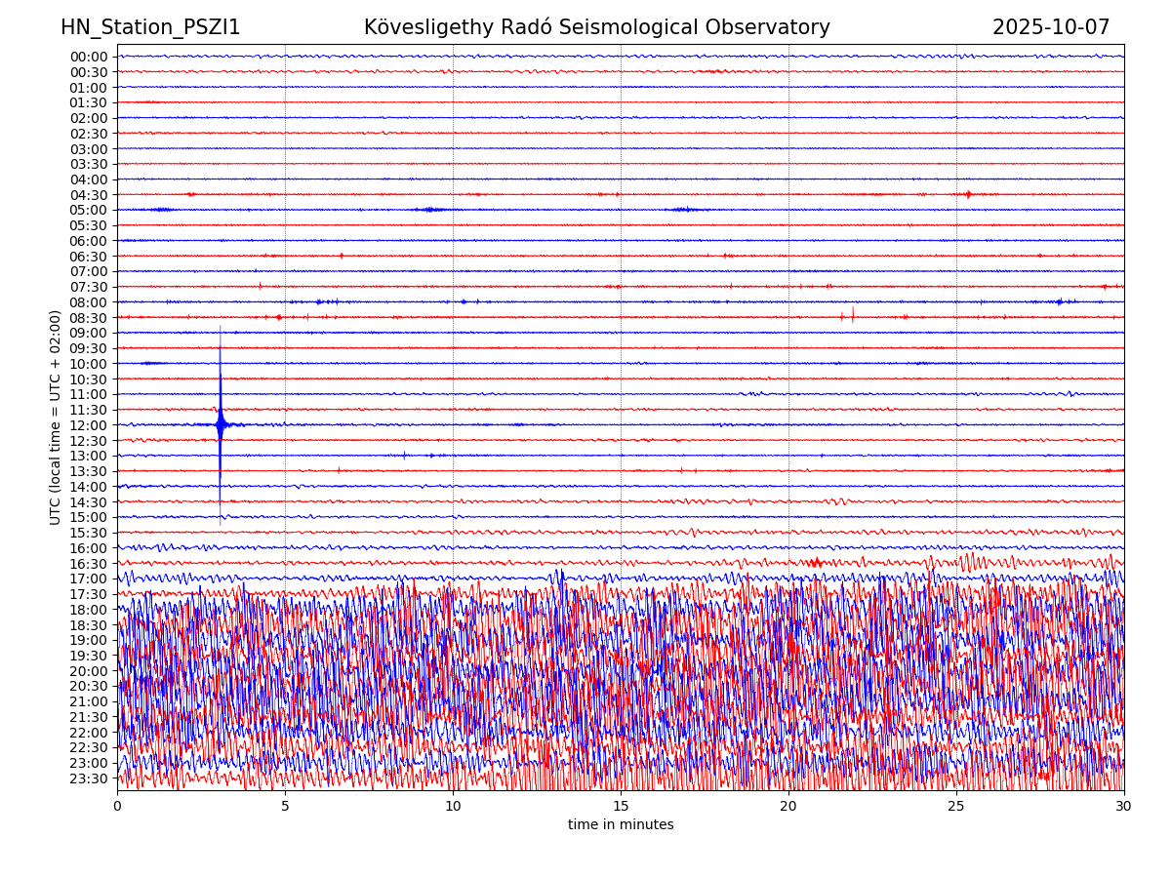Click the red burst on the 16:30 trace
This screenshot has height=878, width=1171.
click(x=814, y=562)
